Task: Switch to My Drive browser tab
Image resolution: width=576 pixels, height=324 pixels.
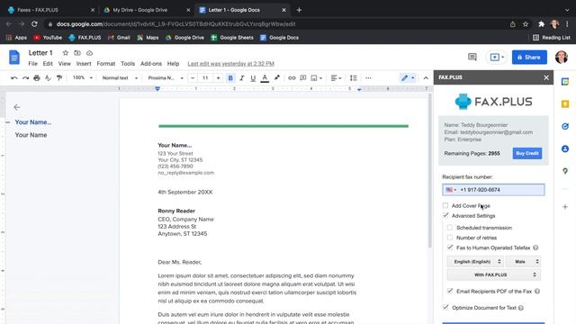Action: point(146,10)
